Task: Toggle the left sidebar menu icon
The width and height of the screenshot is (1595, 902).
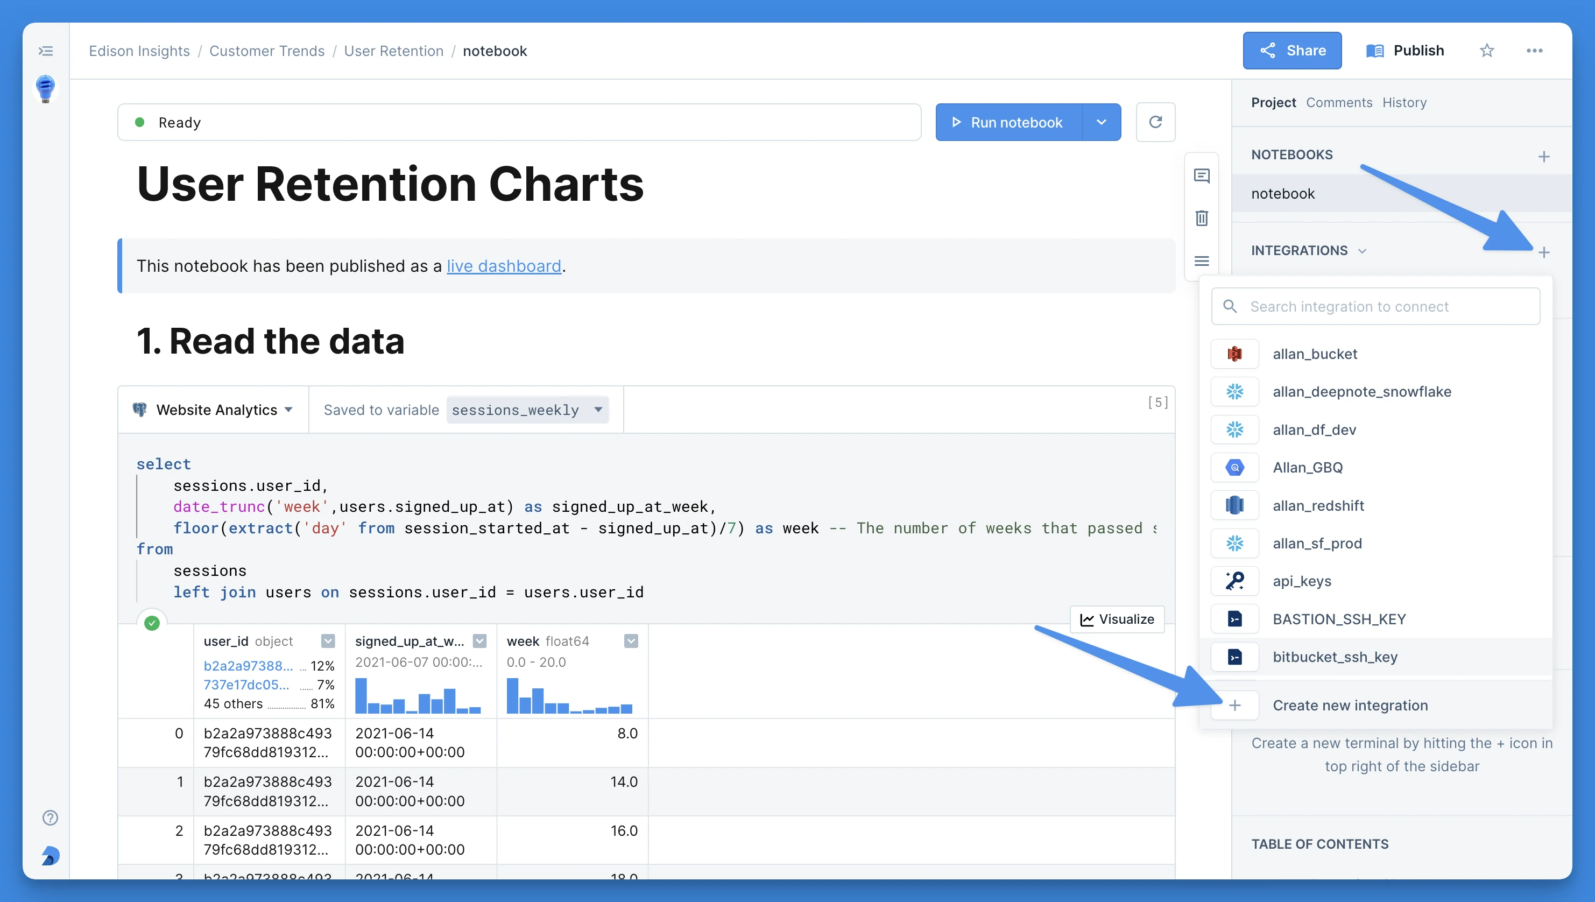Action: (x=46, y=51)
